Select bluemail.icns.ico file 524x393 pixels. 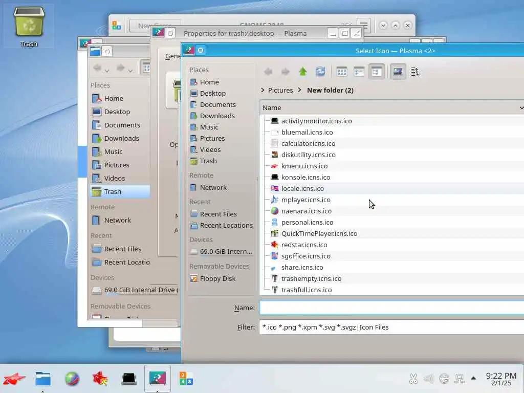[x=307, y=133]
